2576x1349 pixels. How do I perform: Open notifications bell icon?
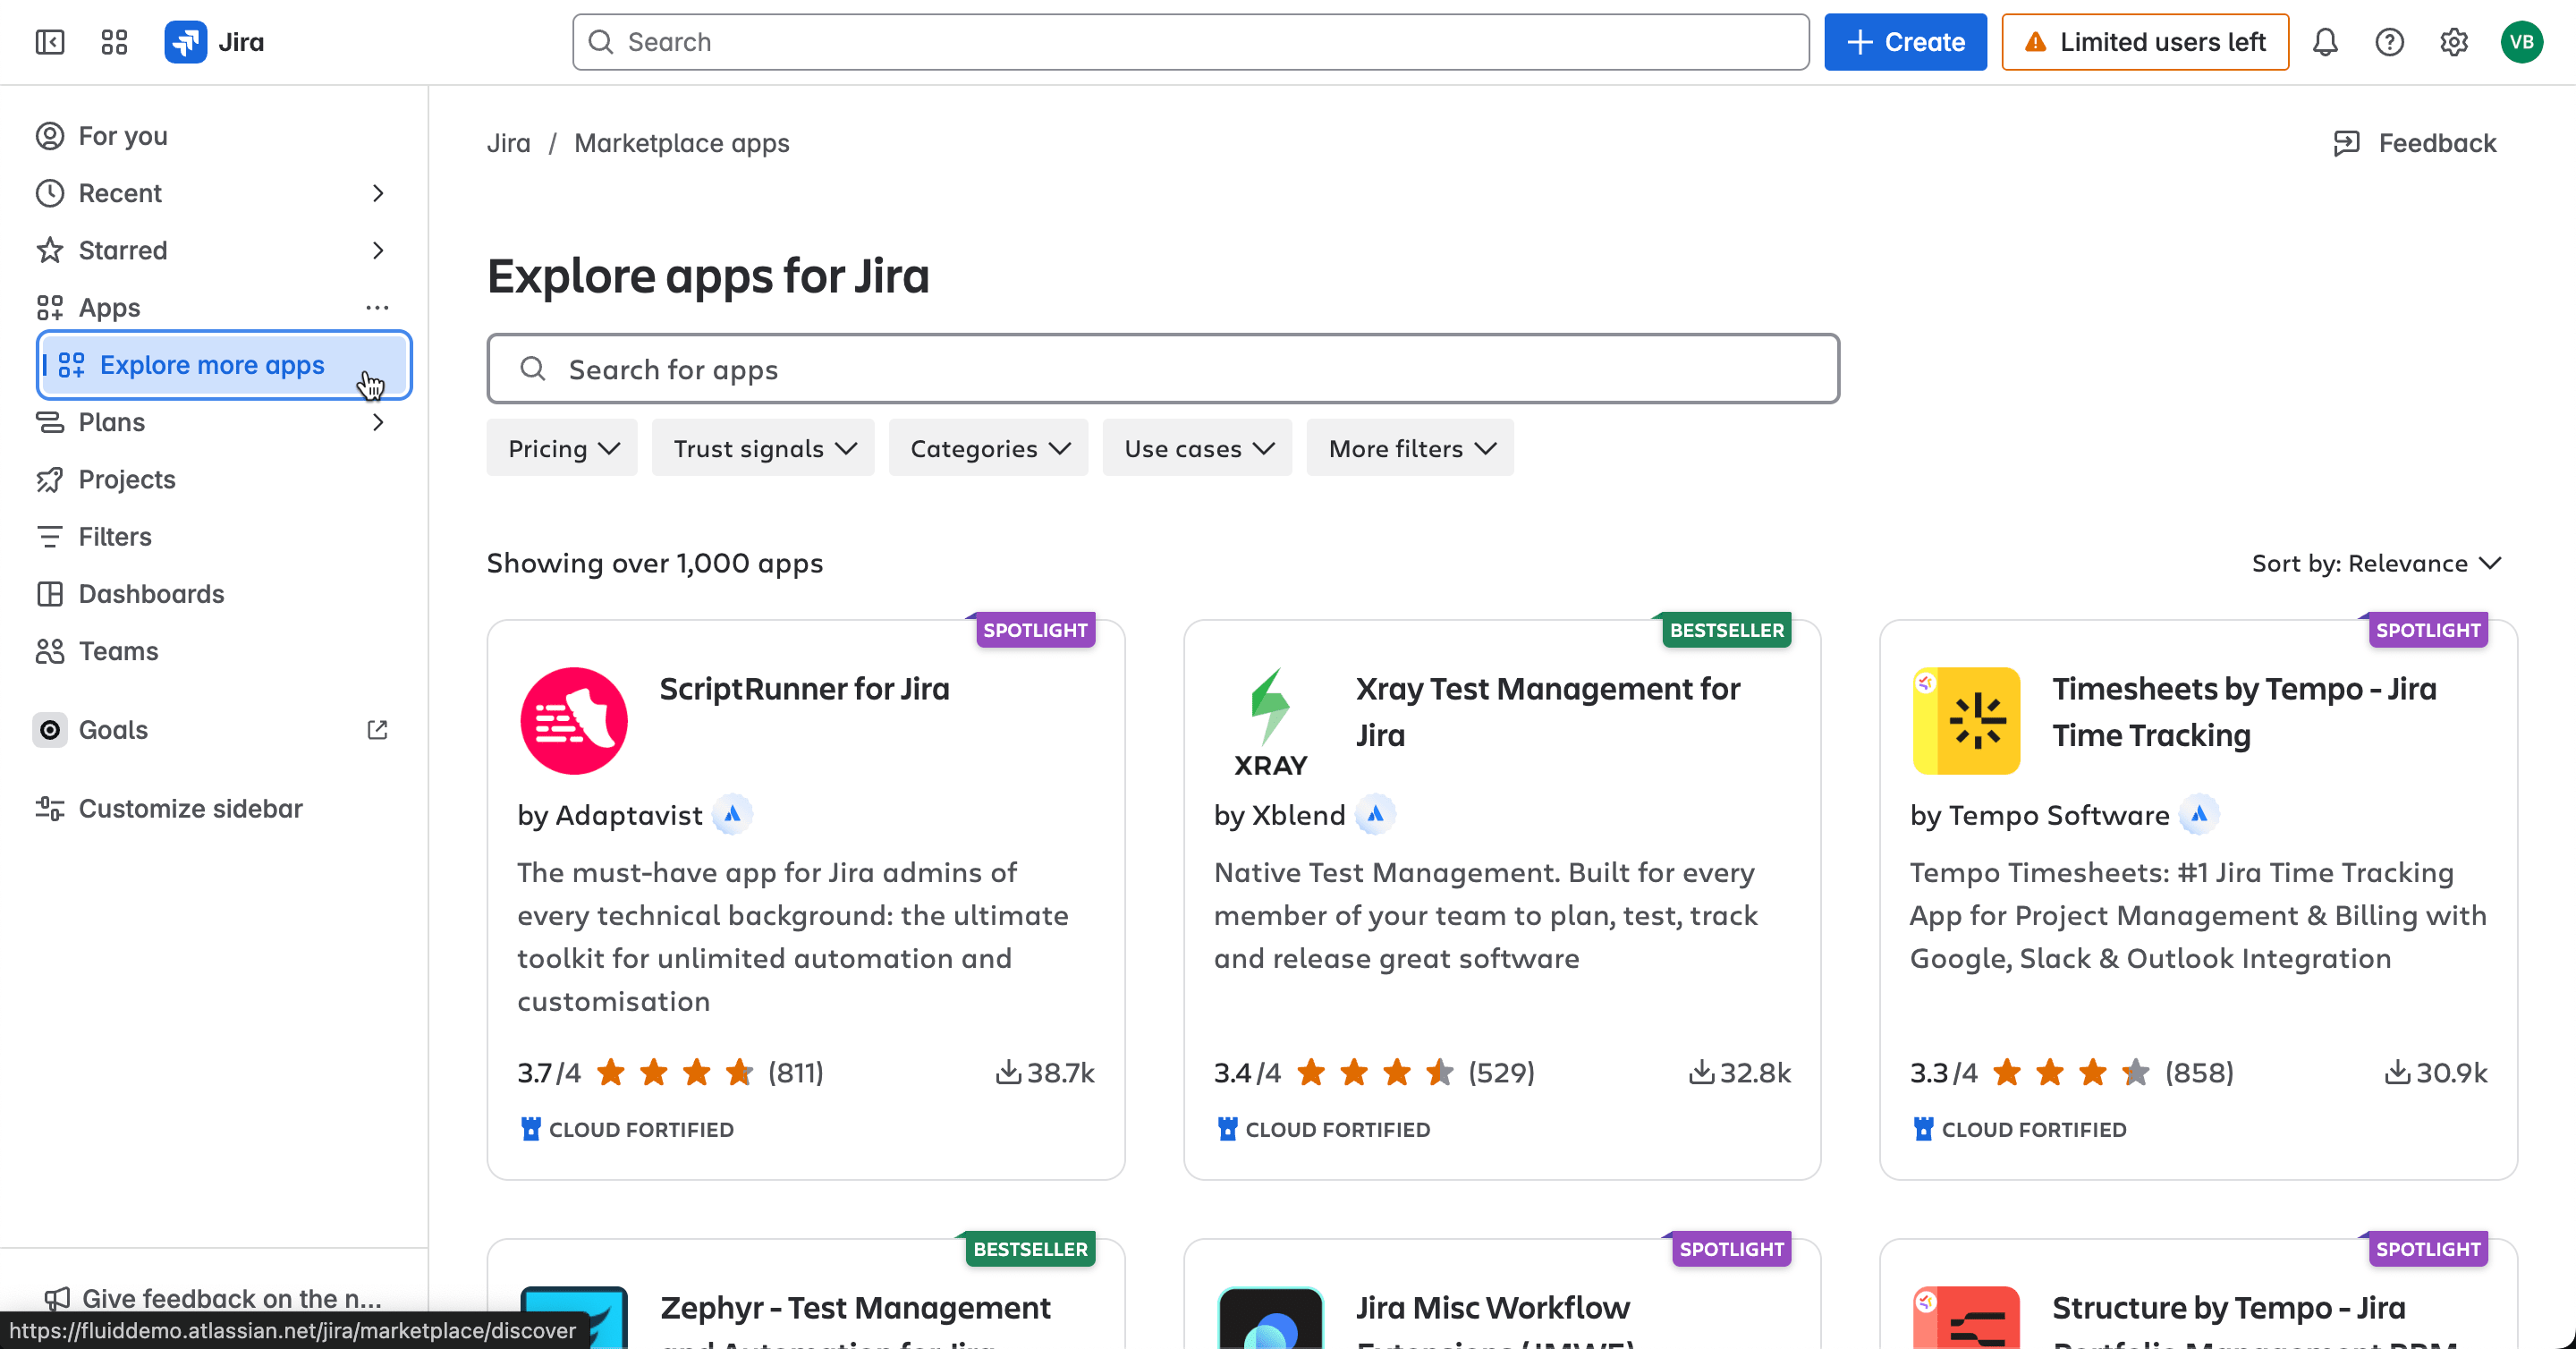[x=2325, y=42]
